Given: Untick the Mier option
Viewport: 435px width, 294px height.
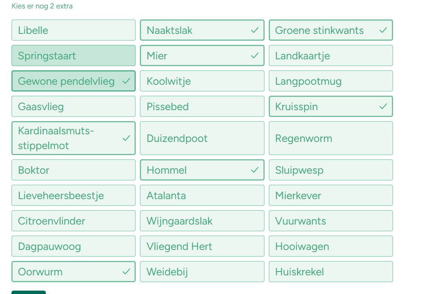Looking at the screenshot, I should pos(202,55).
